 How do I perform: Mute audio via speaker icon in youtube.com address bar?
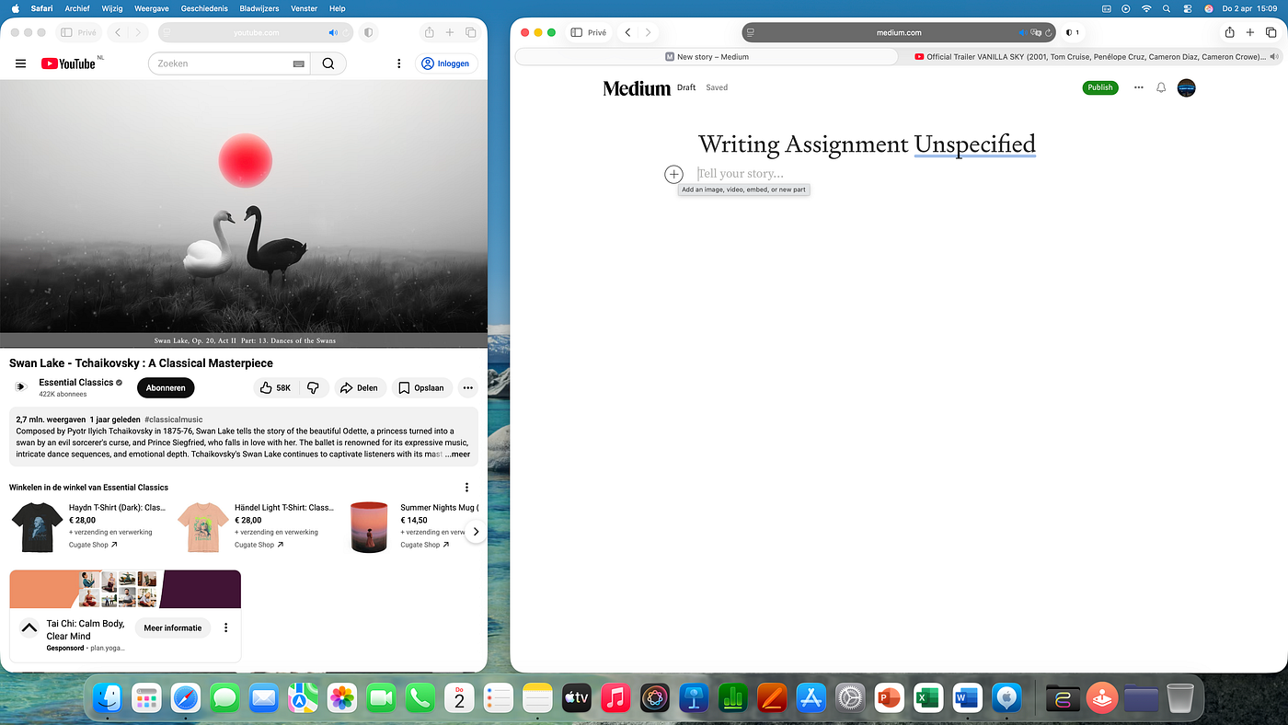point(333,32)
